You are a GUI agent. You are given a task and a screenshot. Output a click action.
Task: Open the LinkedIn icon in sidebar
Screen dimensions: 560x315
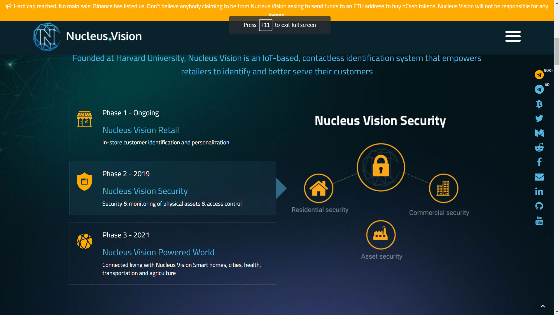pyautogui.click(x=539, y=191)
